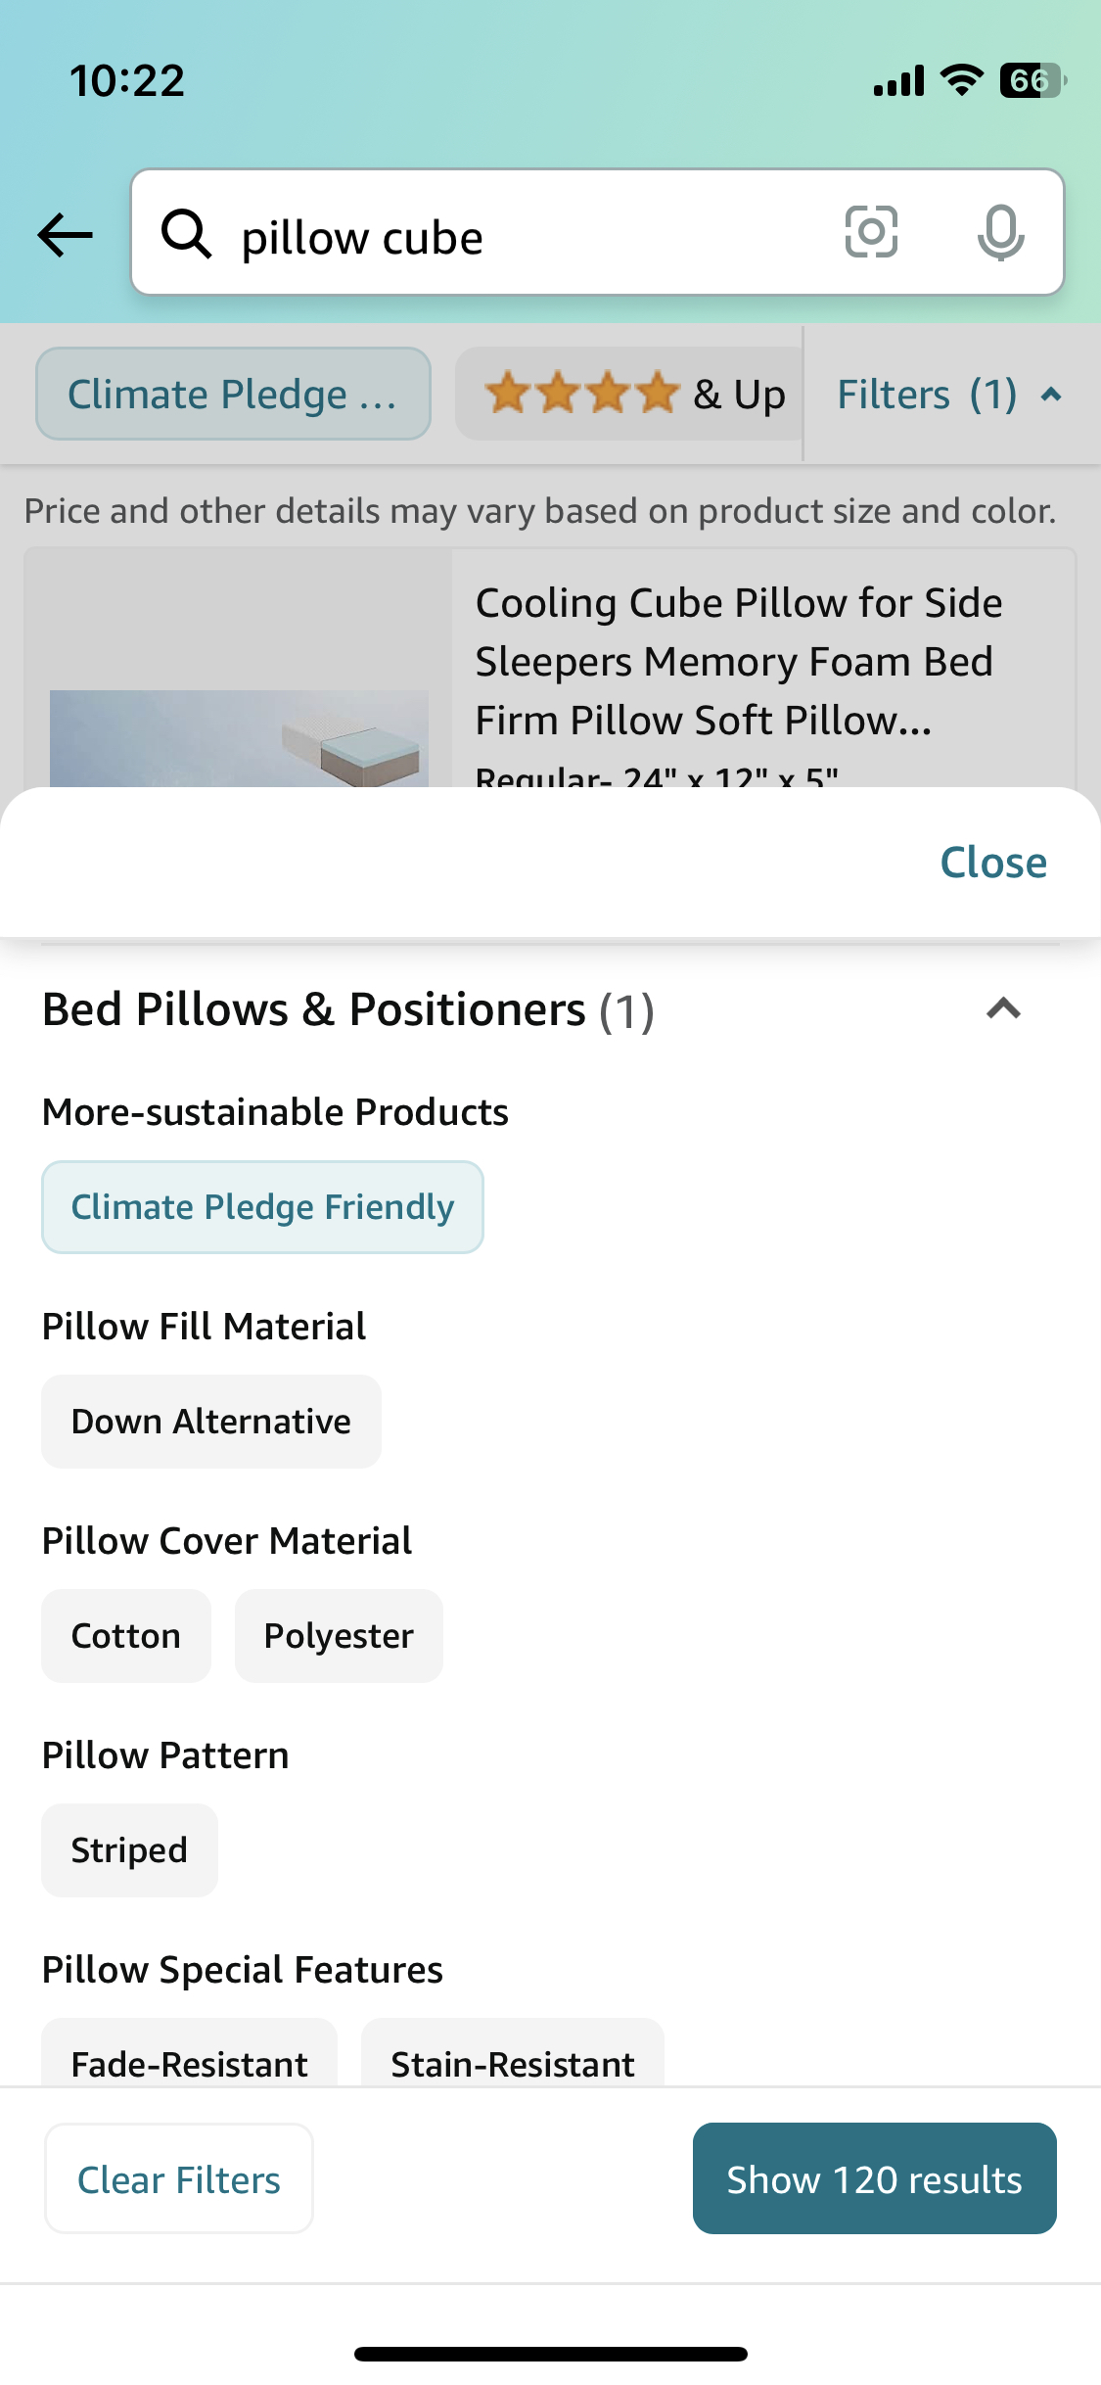Tap the Wi-Fi status icon
1101x2385 pixels.
pyautogui.click(x=961, y=80)
